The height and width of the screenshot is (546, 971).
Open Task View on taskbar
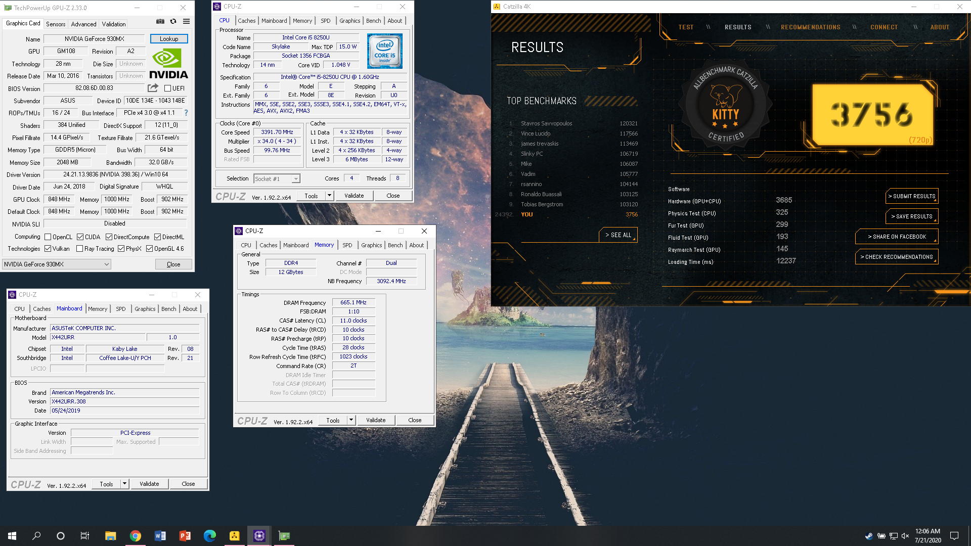[x=85, y=536]
